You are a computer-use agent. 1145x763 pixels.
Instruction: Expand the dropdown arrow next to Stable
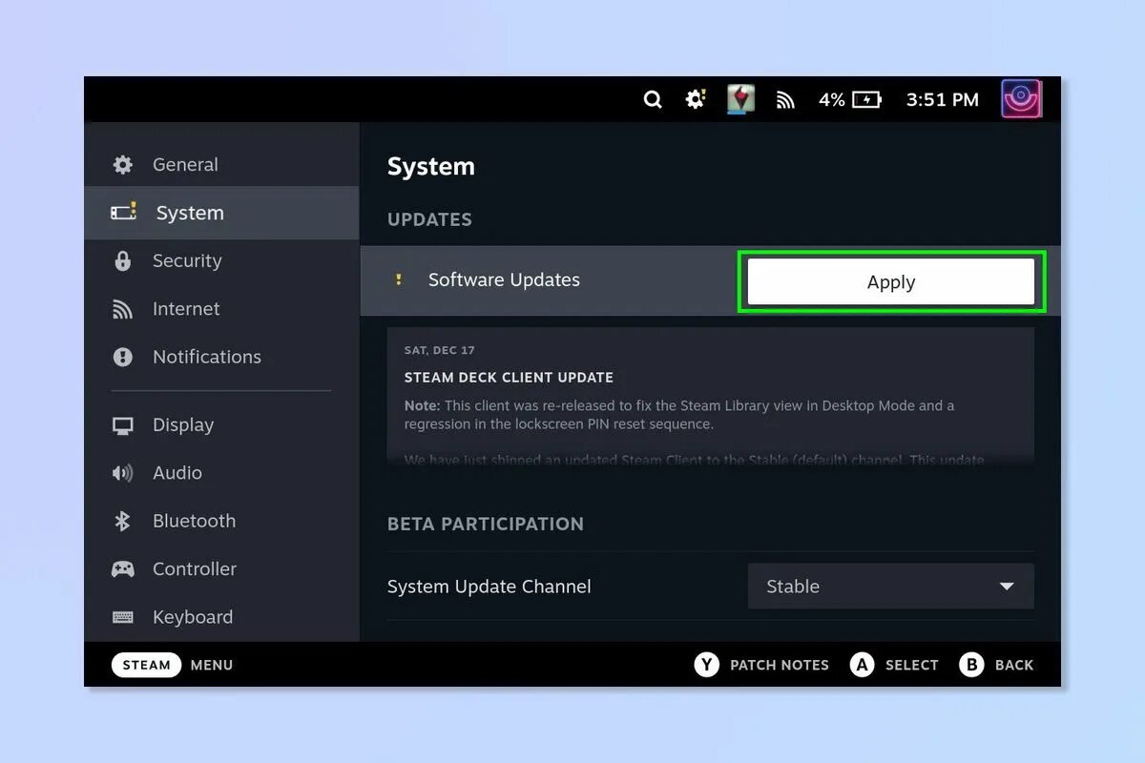pyautogui.click(x=1007, y=587)
